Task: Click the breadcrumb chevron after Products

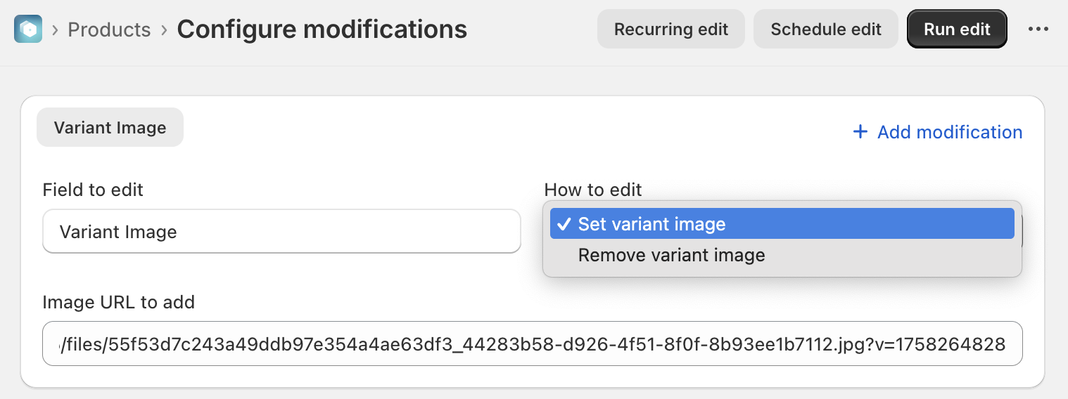Action: tap(164, 30)
